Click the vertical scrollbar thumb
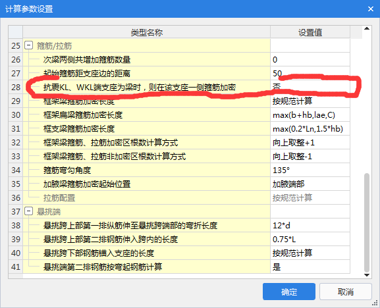 367,222
